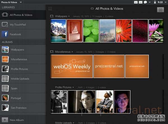Viewport: 168px width, 124px height.
Task: Open the green lily pads wallpaper
Action: [x=91, y=31]
